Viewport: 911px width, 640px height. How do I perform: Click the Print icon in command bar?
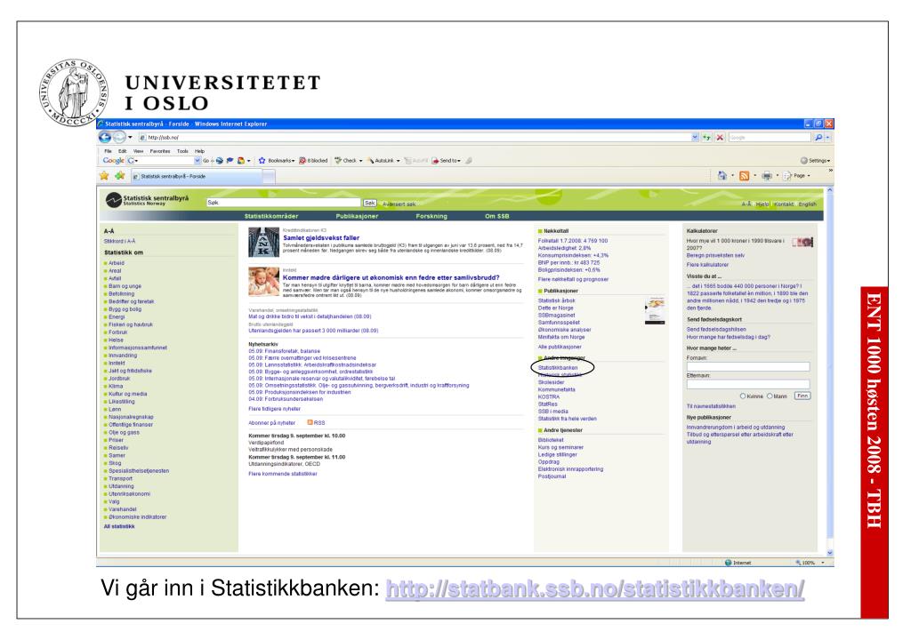click(x=767, y=175)
